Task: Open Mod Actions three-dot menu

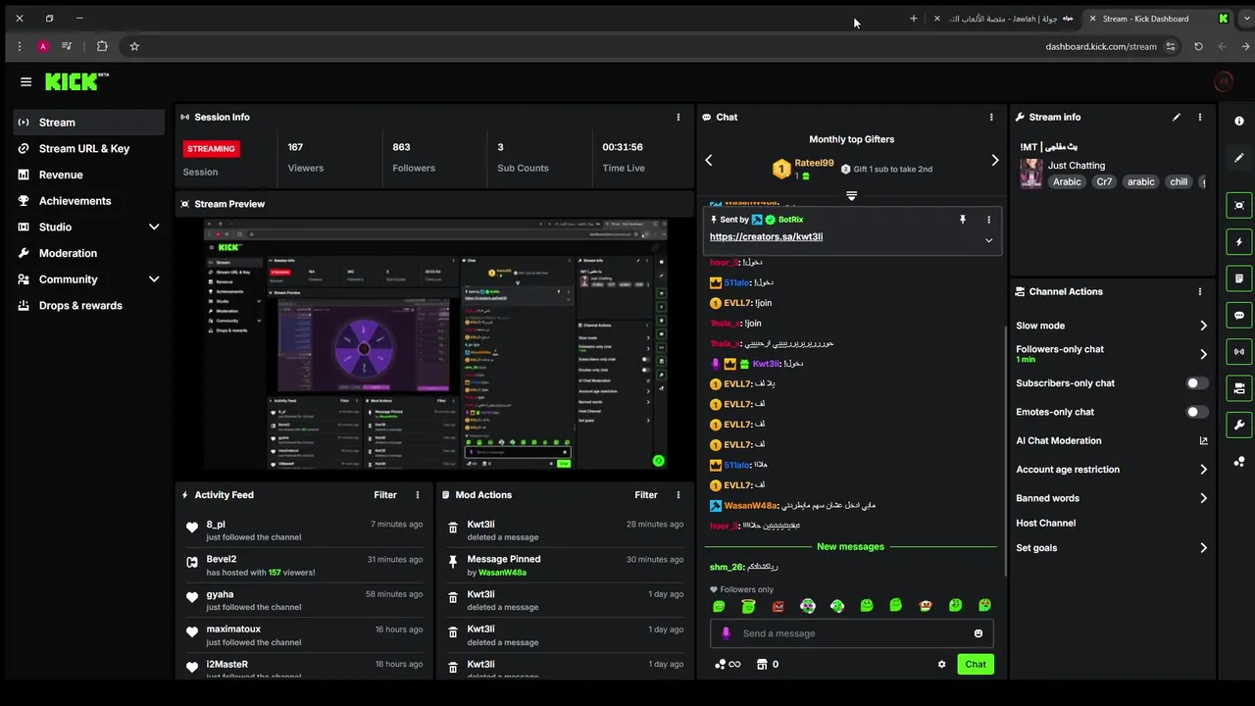Action: point(678,495)
